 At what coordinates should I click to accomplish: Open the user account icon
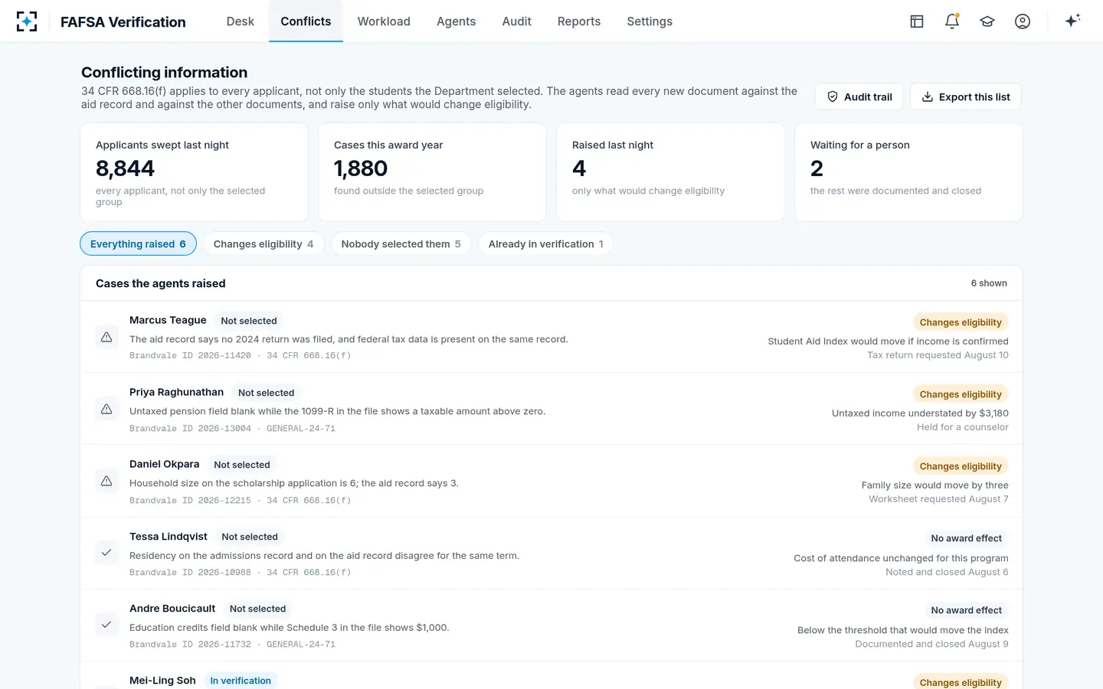pyautogui.click(x=1023, y=21)
